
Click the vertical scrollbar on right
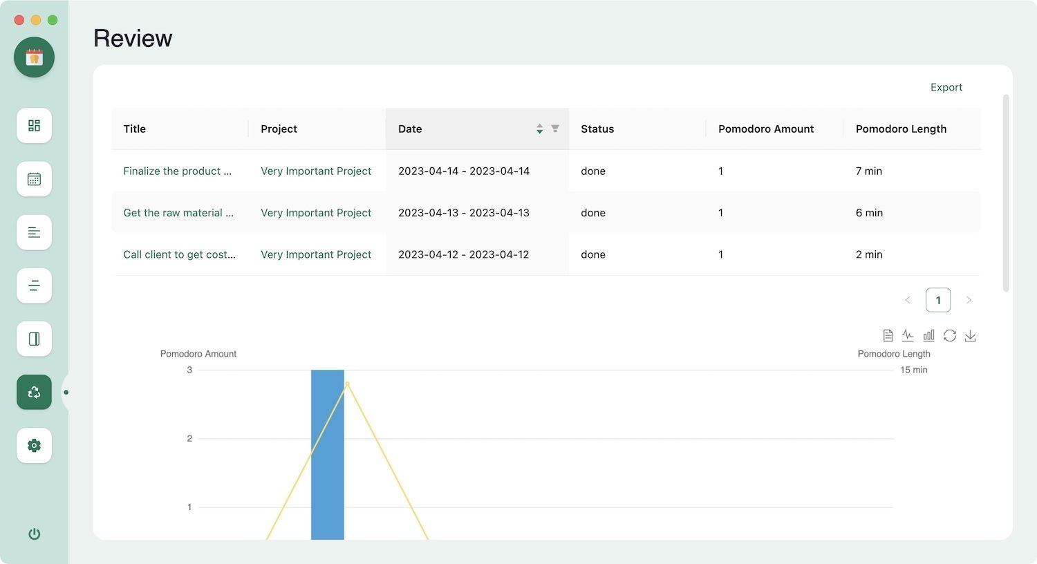(x=1006, y=194)
